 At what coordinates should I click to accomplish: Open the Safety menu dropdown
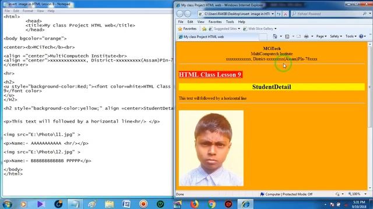[x=336, y=36]
